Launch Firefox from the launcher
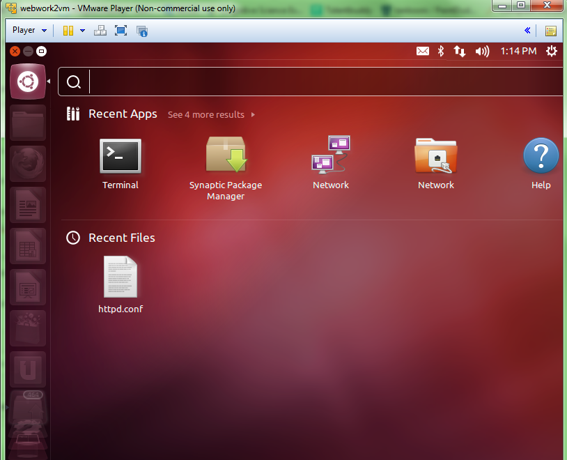Image resolution: width=567 pixels, height=460 pixels. click(x=28, y=164)
